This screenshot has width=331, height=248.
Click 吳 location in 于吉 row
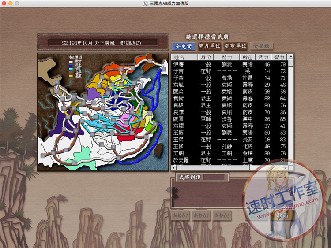point(248,71)
